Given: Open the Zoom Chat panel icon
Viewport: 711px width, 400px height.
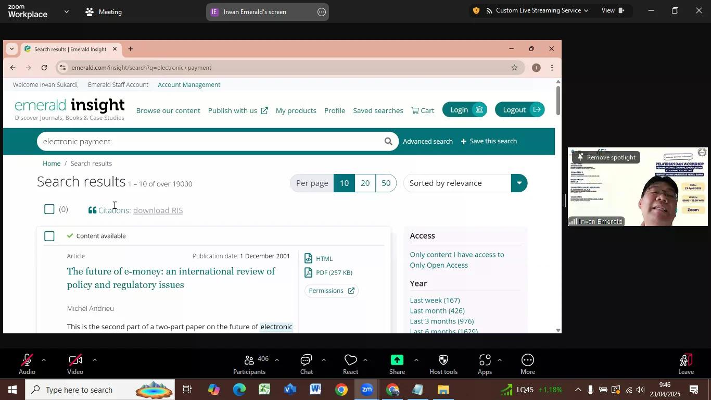Looking at the screenshot, I should (x=306, y=360).
